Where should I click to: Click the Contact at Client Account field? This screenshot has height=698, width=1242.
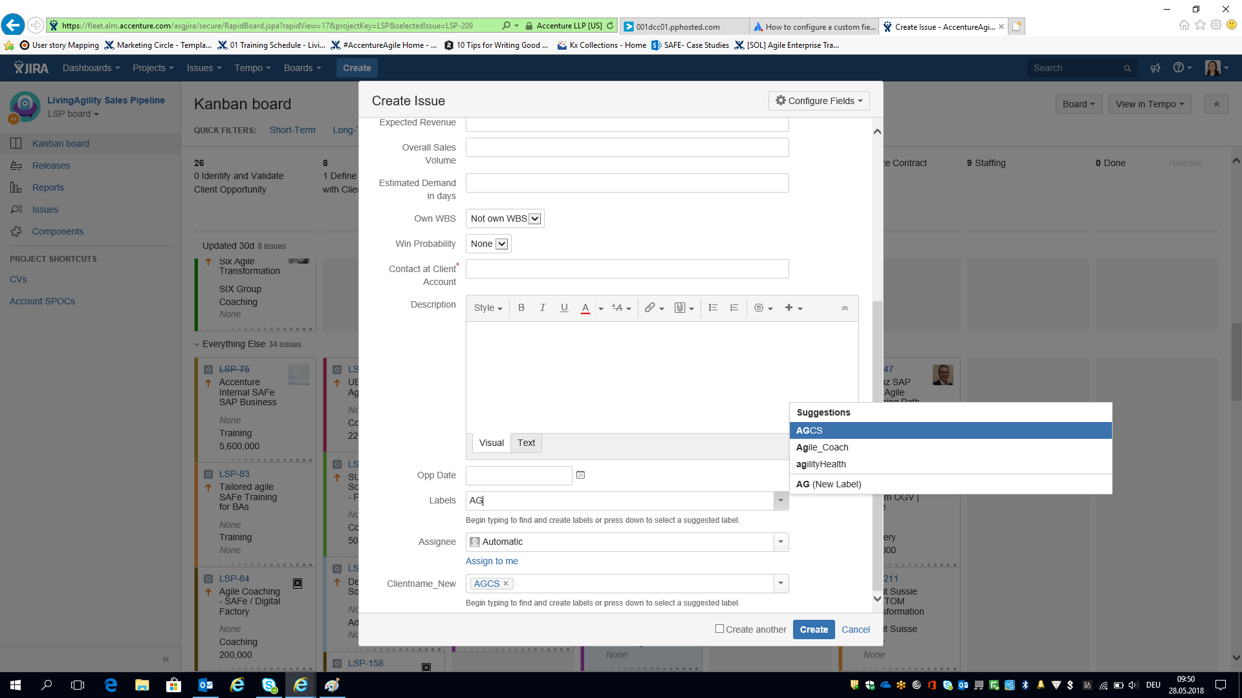627,269
